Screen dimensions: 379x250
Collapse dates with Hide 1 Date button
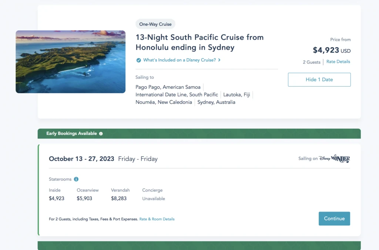pos(319,80)
